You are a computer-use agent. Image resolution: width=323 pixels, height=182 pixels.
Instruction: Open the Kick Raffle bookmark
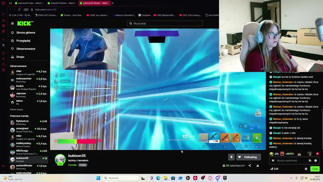212,15
